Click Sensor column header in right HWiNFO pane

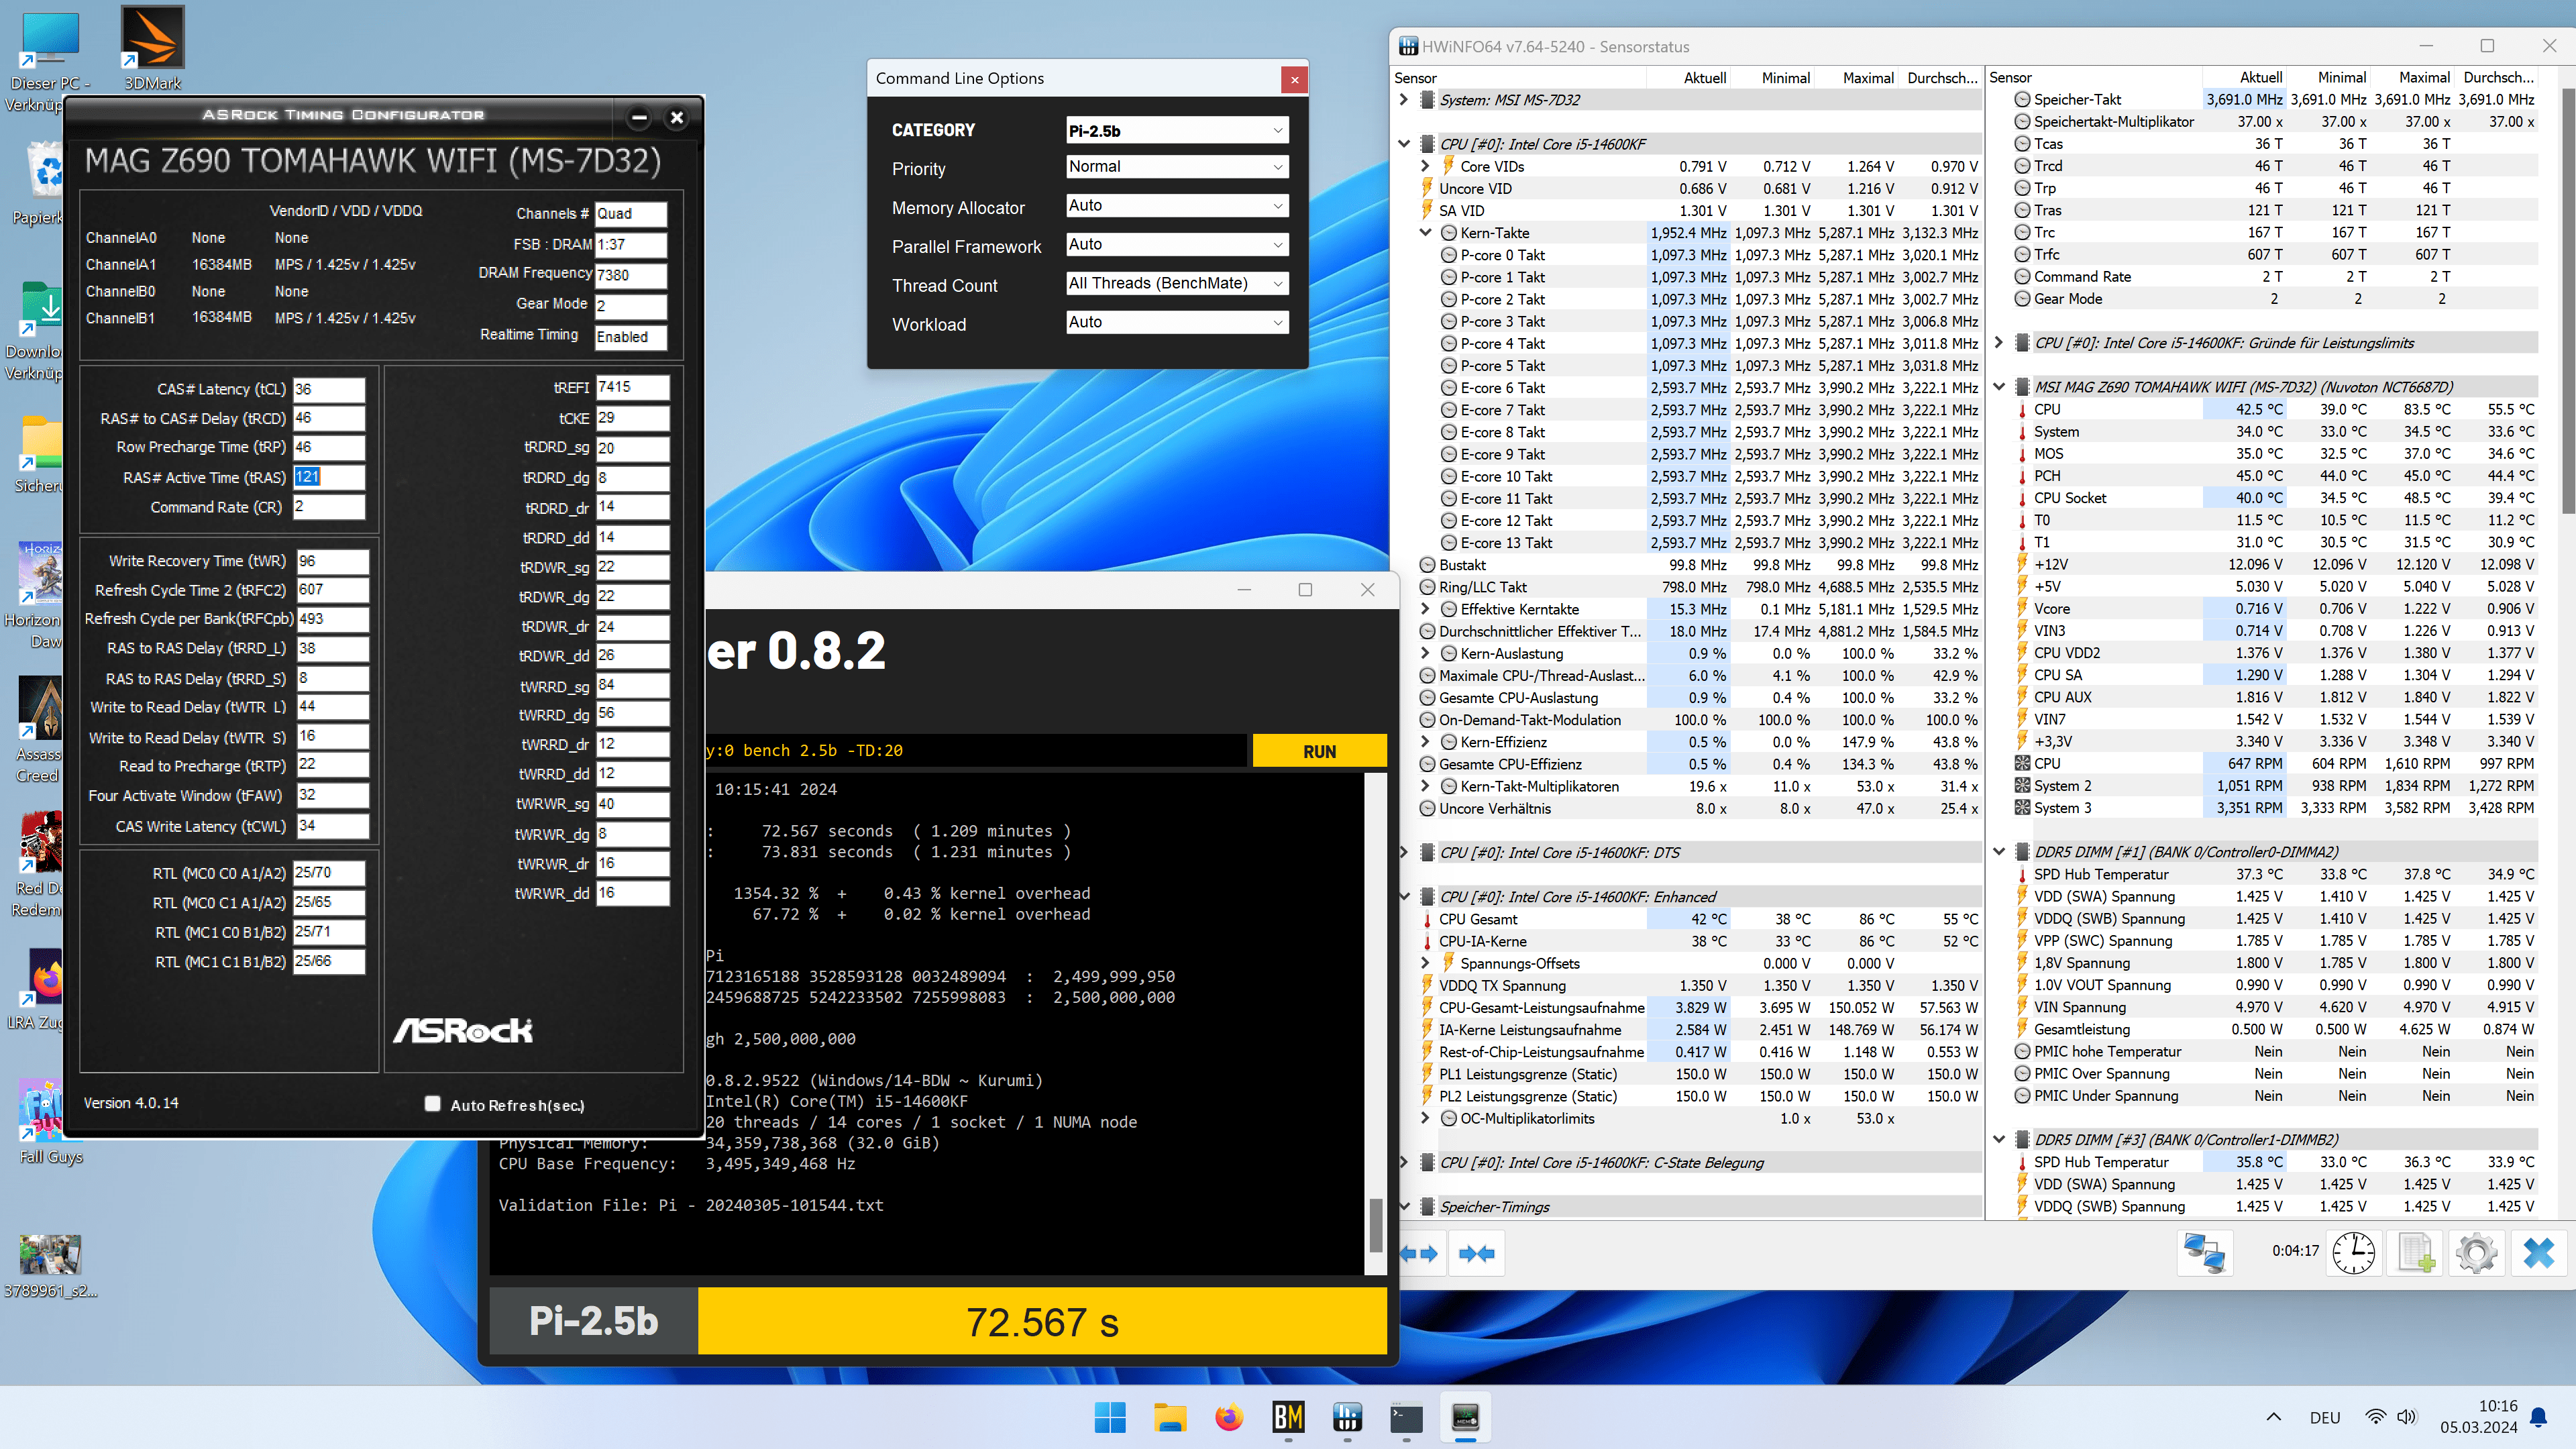tap(2010, 78)
